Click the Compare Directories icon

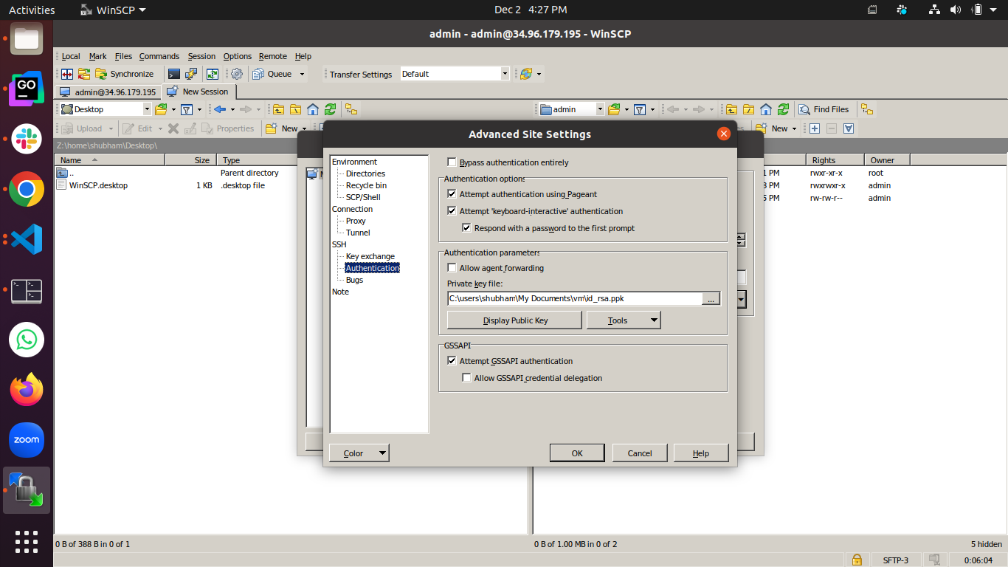(x=67, y=74)
